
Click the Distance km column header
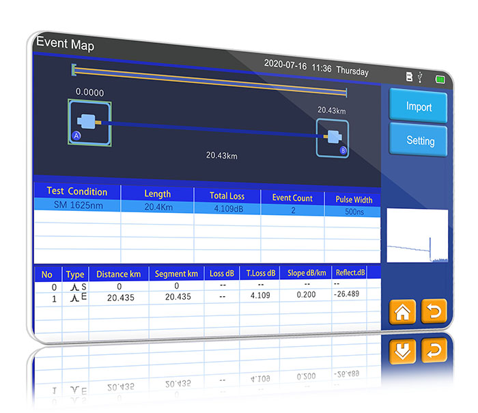pos(118,274)
